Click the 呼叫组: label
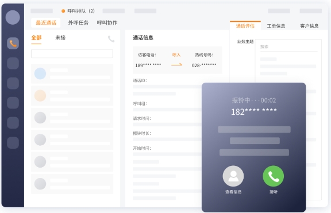Screen dimensions: 331x213 [x=140, y=104]
